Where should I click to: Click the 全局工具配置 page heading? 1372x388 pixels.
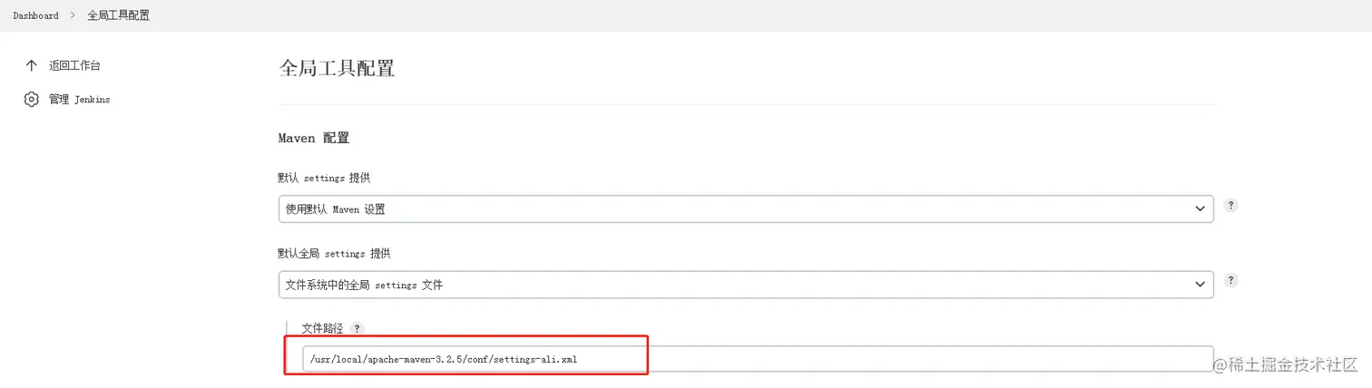coord(337,69)
